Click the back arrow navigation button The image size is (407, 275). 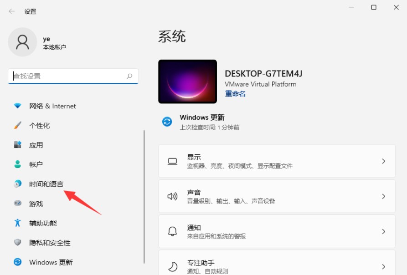pos(10,11)
